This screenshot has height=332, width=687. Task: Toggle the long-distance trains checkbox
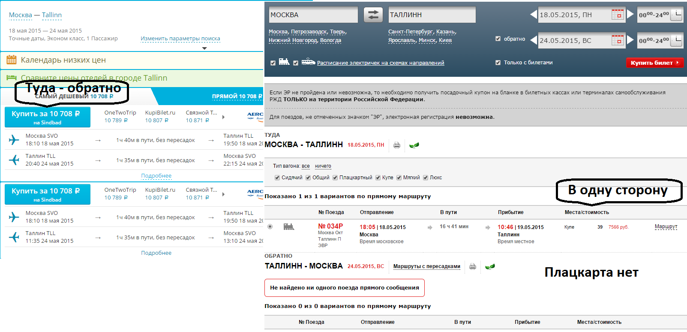(273, 63)
